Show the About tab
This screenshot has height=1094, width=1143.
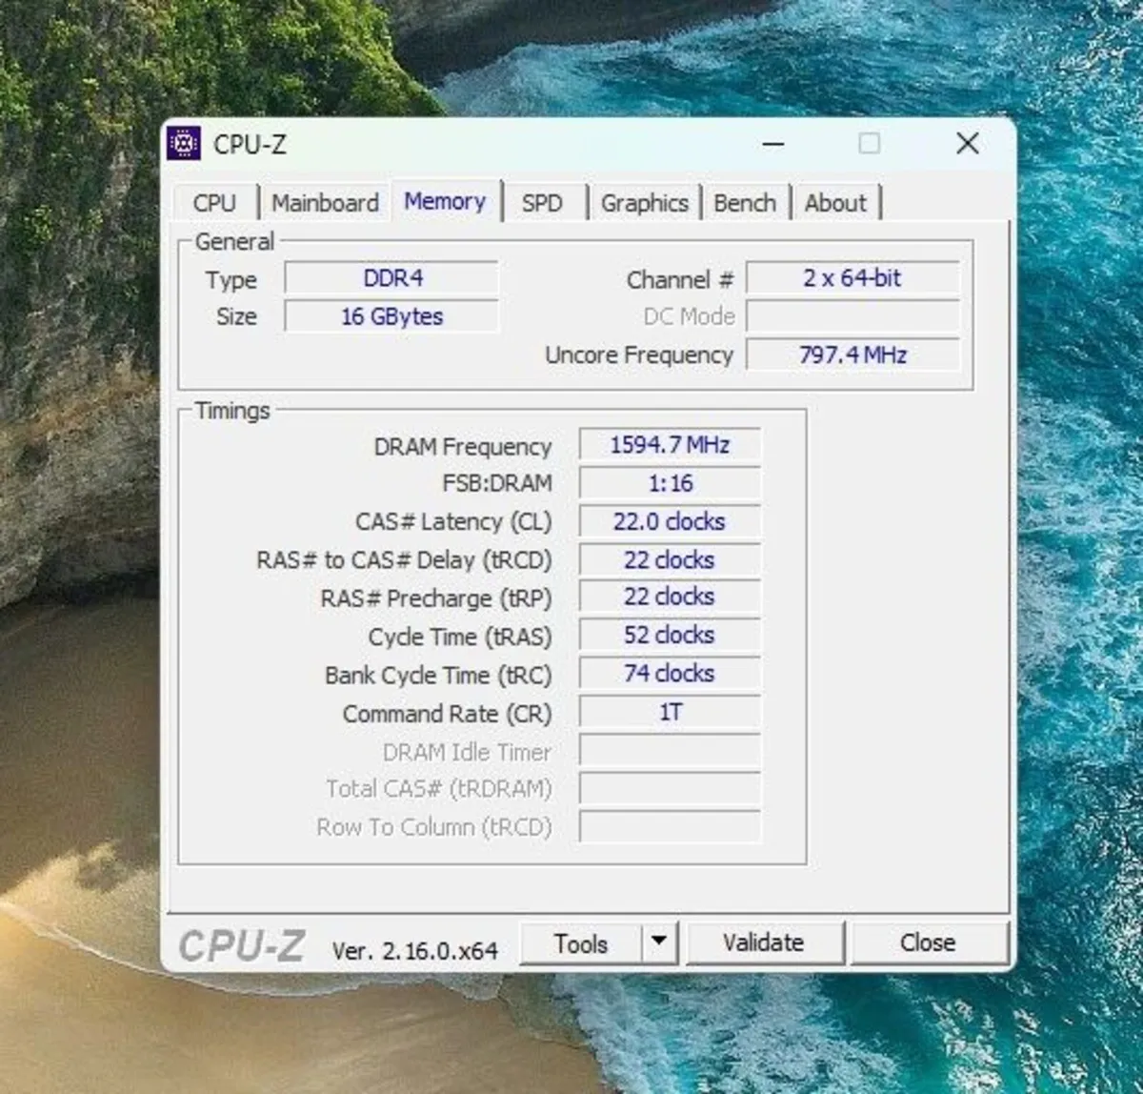click(835, 203)
